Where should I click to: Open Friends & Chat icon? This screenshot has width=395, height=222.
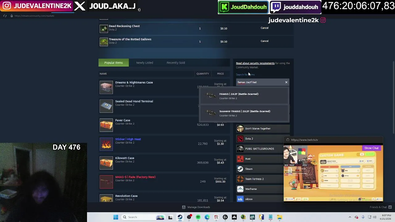390,207
